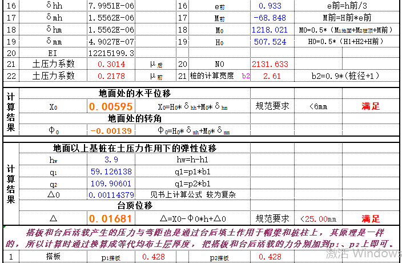The width and height of the screenshot is (402, 263).
Task: Click the 地面处的转角 heading
Action: [x=135, y=118]
